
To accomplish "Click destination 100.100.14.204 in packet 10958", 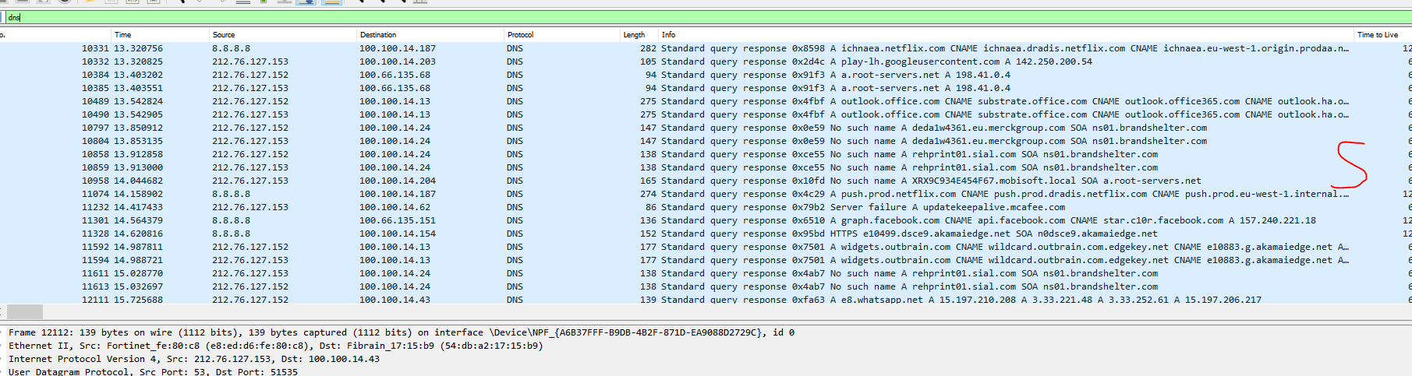I will 398,181.
